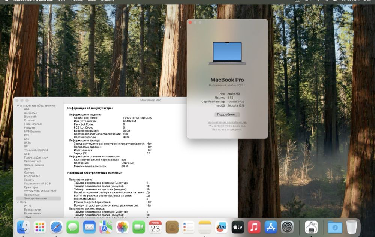Image resolution: width=375 pixels, height=237 pixels.
Task: Click the Подробнее... button
Action: pos(227,114)
